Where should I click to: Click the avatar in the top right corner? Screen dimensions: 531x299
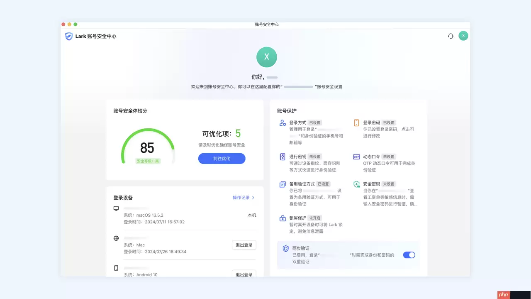463,36
